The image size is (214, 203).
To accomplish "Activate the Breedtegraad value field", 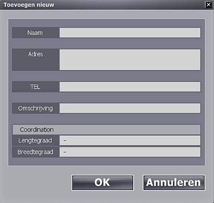I will (x=130, y=152).
